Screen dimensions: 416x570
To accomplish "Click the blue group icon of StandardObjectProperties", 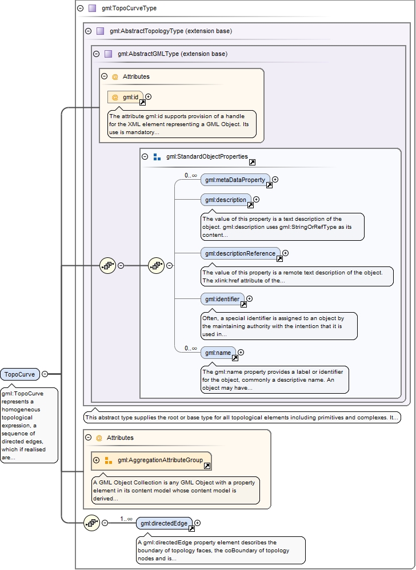I will pos(157,157).
